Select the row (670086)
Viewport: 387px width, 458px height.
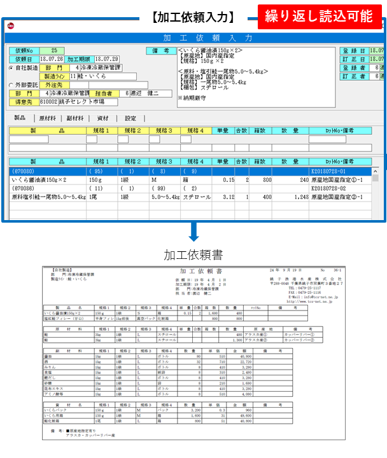[190, 189]
